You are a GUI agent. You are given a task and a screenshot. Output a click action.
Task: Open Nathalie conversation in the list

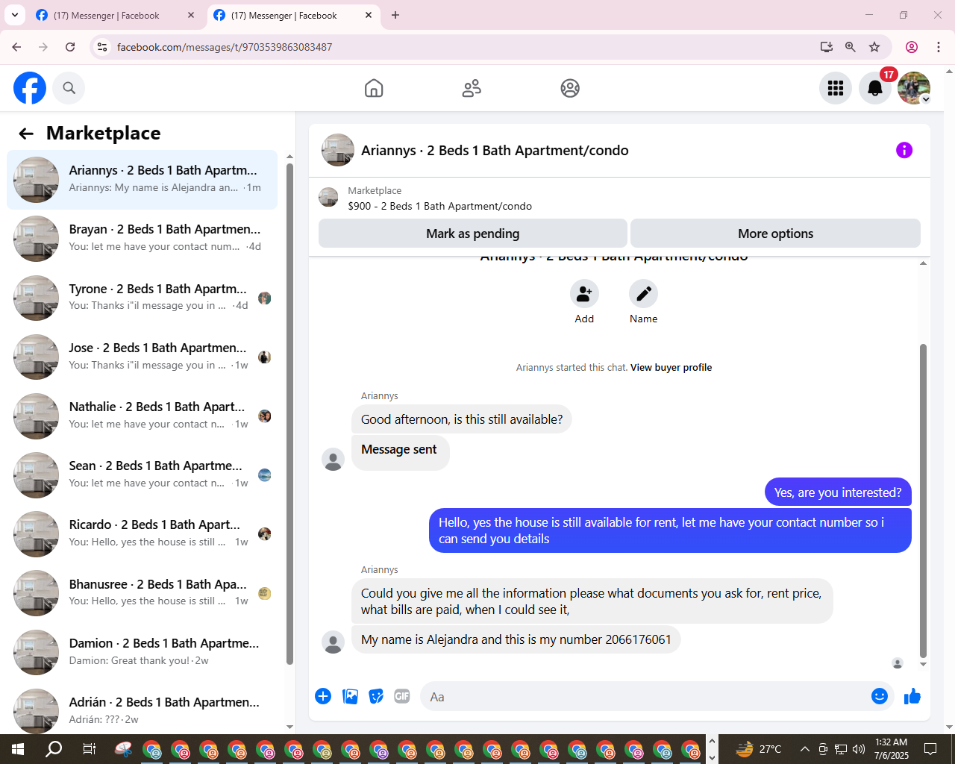point(142,416)
